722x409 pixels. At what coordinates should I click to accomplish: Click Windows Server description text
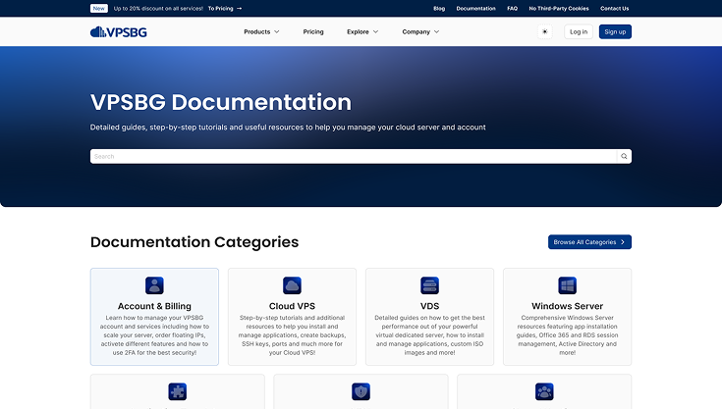click(x=568, y=335)
